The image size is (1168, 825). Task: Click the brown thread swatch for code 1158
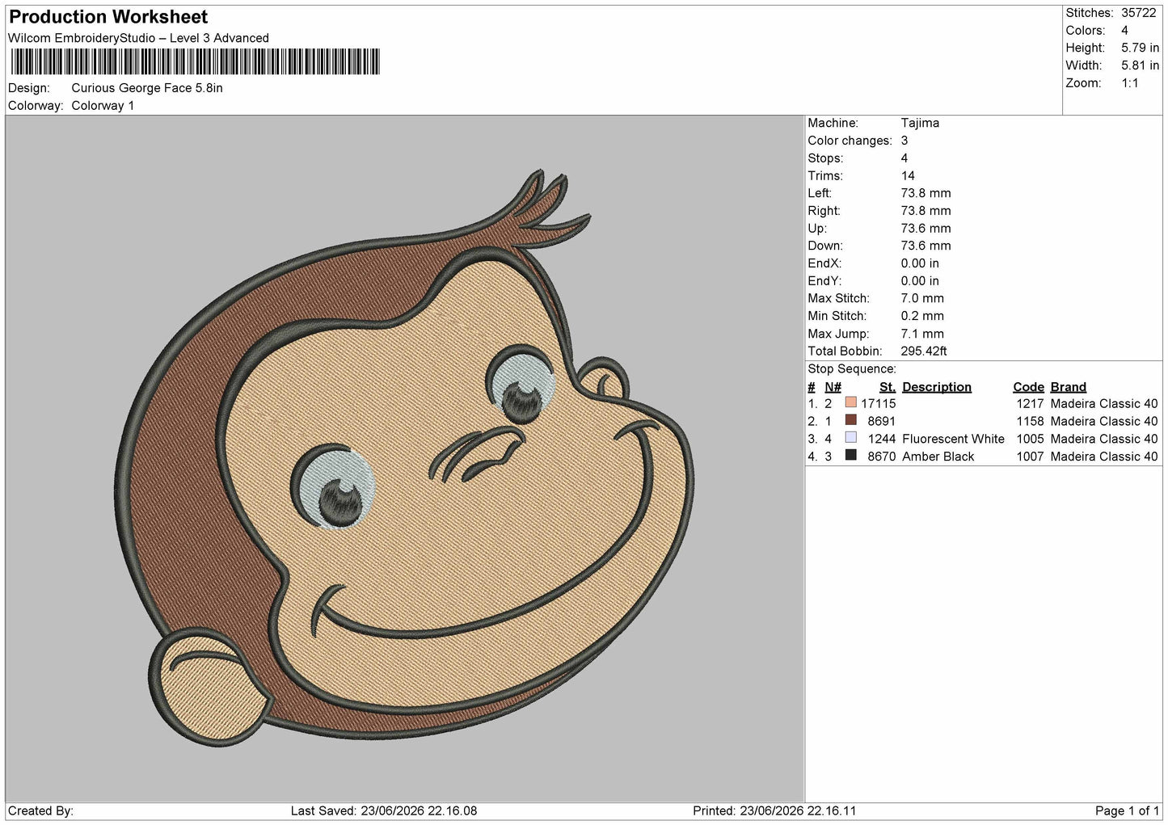(850, 420)
